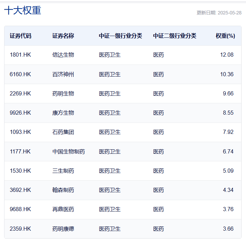This screenshot has height=242, width=246.
Task: Select the 证券名称 column header
Action: (x=63, y=36)
